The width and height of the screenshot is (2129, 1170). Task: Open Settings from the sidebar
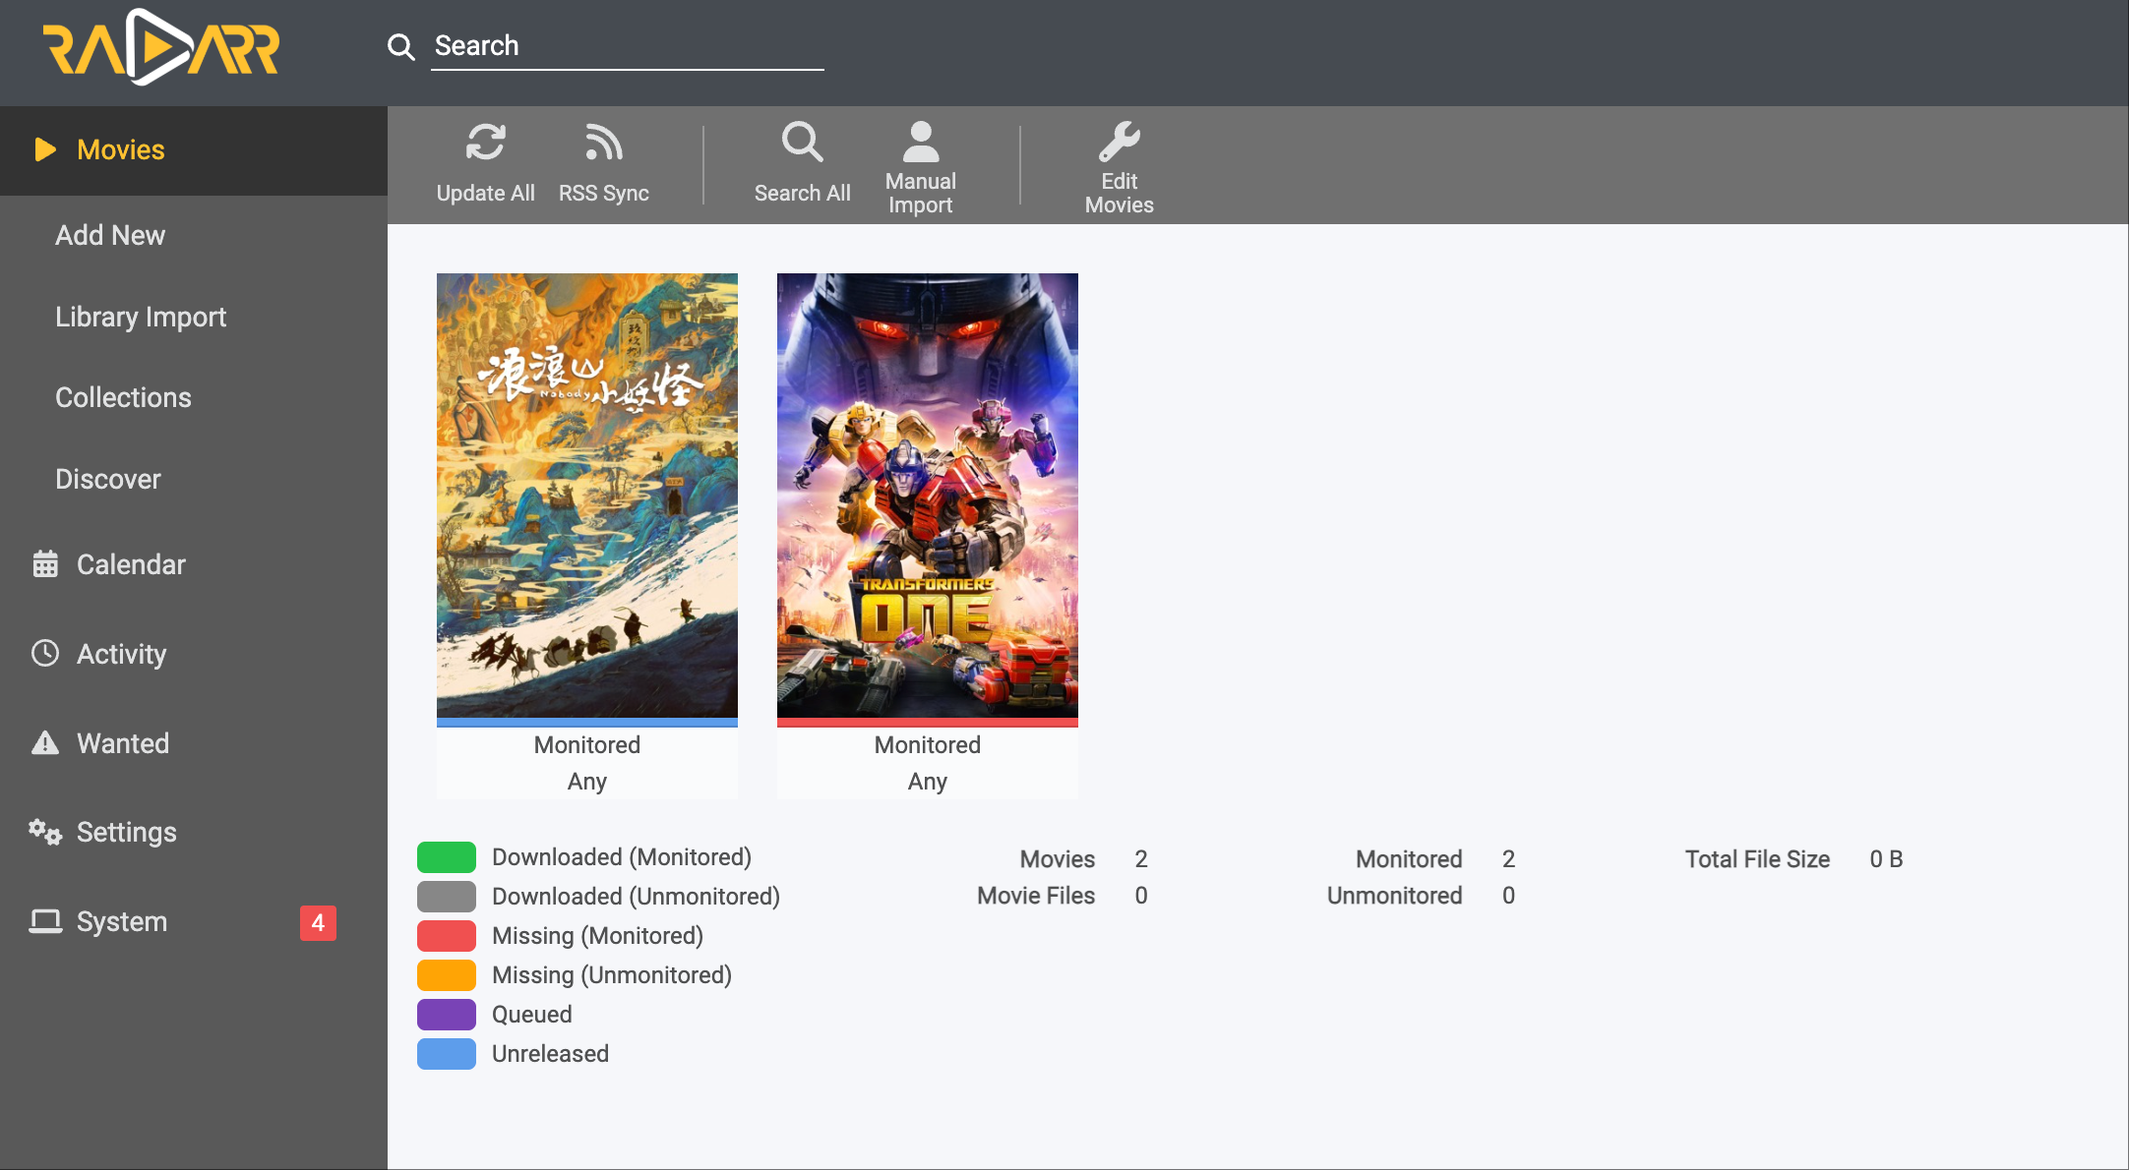(x=127, y=832)
